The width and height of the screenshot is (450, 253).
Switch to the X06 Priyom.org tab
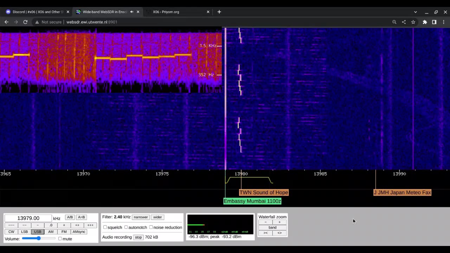coord(178,12)
